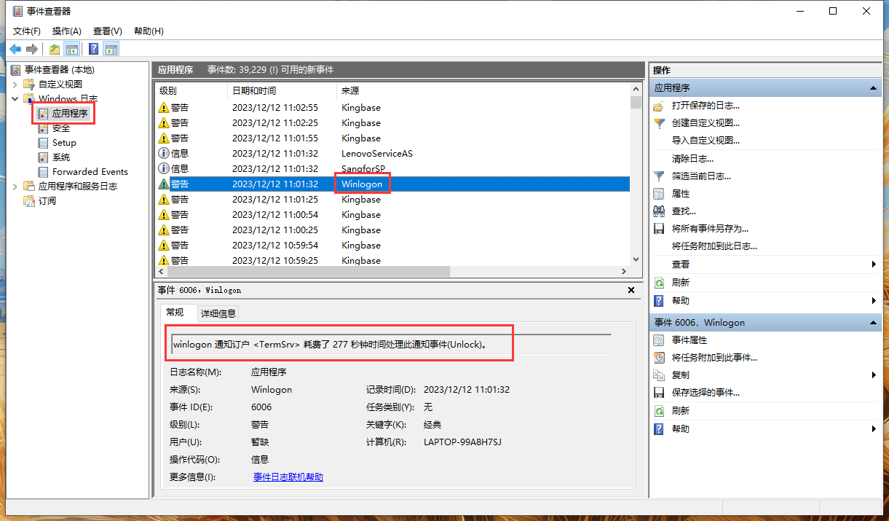Expand the 自定义视图 tree node
Viewport: 889px width, 521px height.
coord(15,85)
